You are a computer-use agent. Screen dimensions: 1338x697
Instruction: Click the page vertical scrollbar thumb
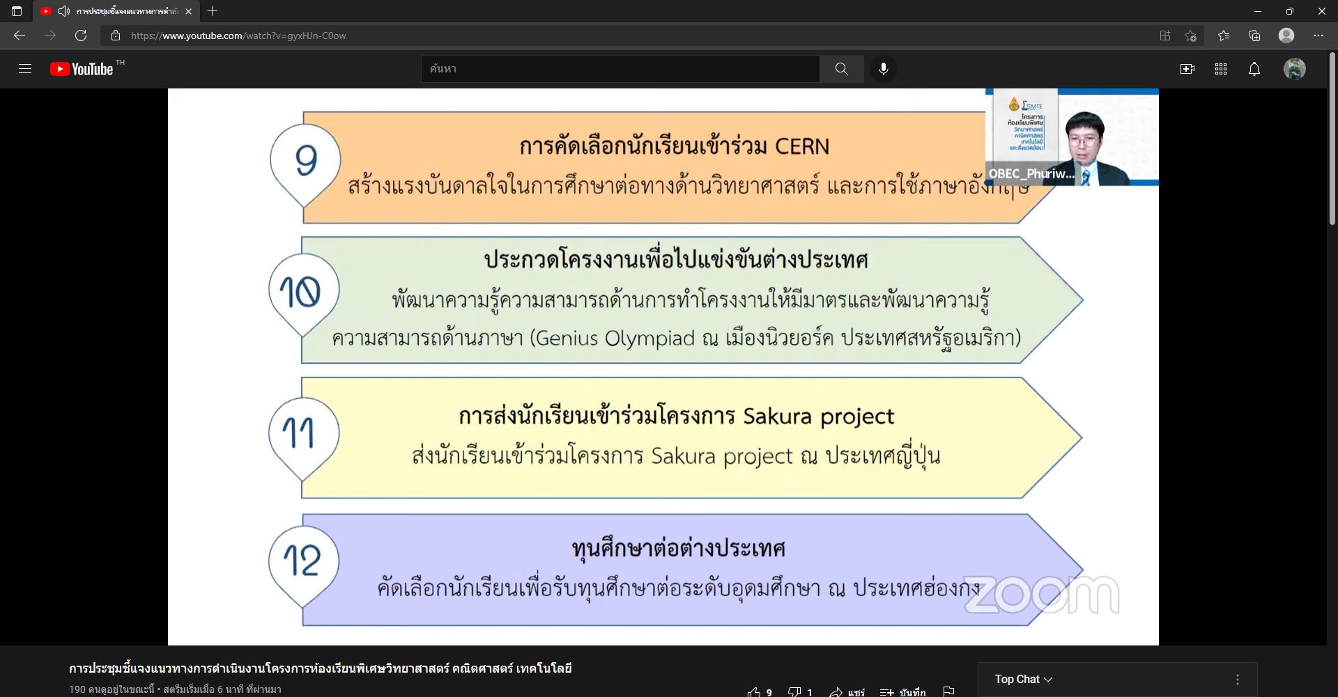pyautogui.click(x=1332, y=137)
